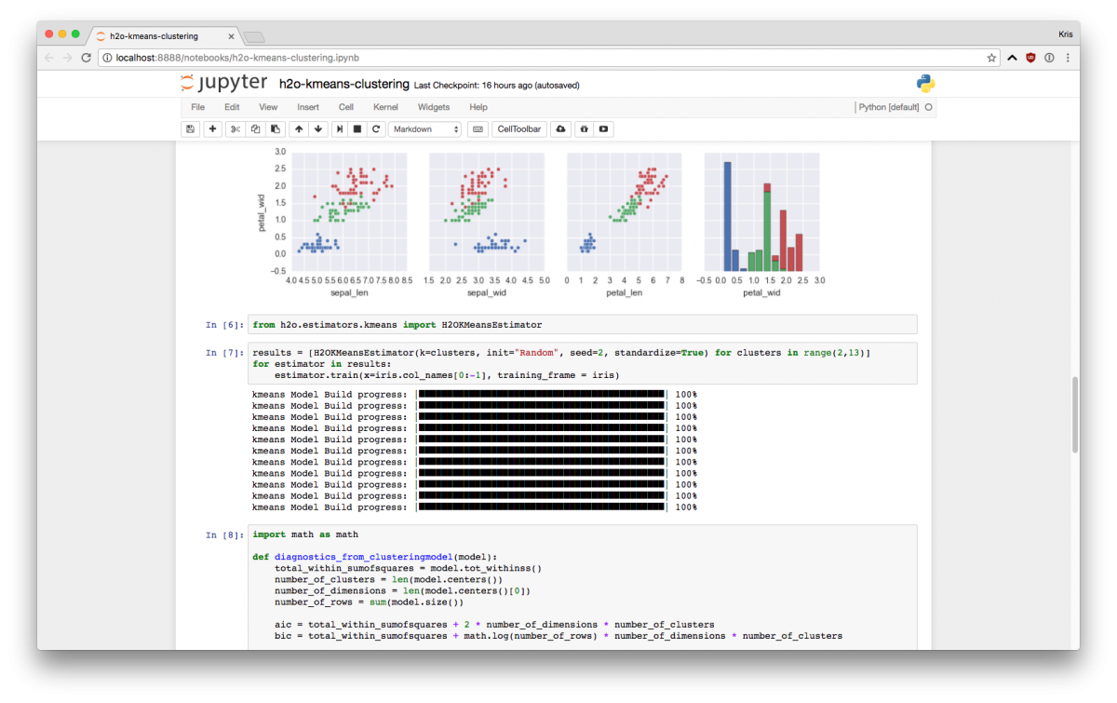Screen dimensions: 1117x703
Task: Open the cell type Markdown dropdown
Action: pyautogui.click(x=424, y=129)
